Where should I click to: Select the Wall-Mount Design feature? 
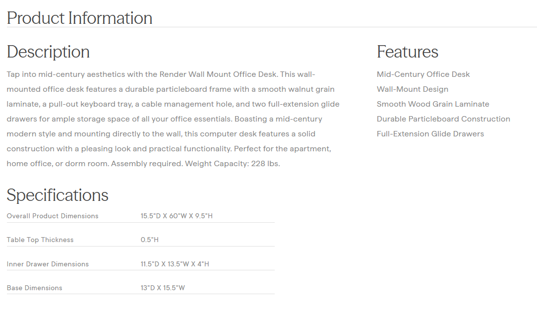click(x=412, y=89)
